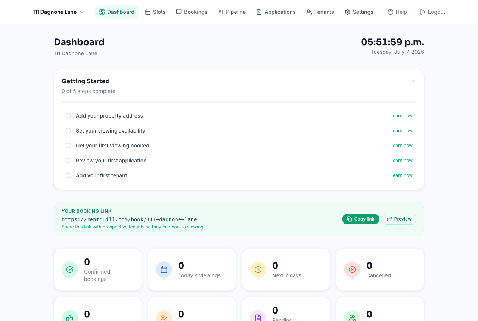
Task: Click 'Learn how' for adding first tenant
Action: point(401,175)
